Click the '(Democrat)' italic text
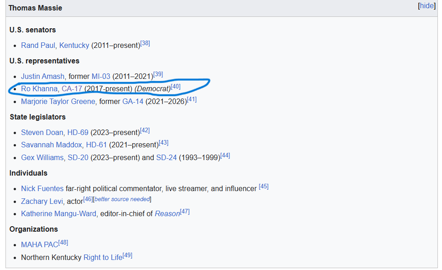The image size is (442, 270). pyautogui.click(x=152, y=89)
